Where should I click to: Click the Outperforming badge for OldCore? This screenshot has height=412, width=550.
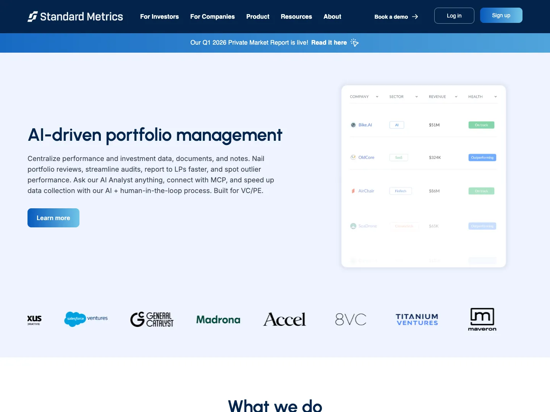pos(482,158)
